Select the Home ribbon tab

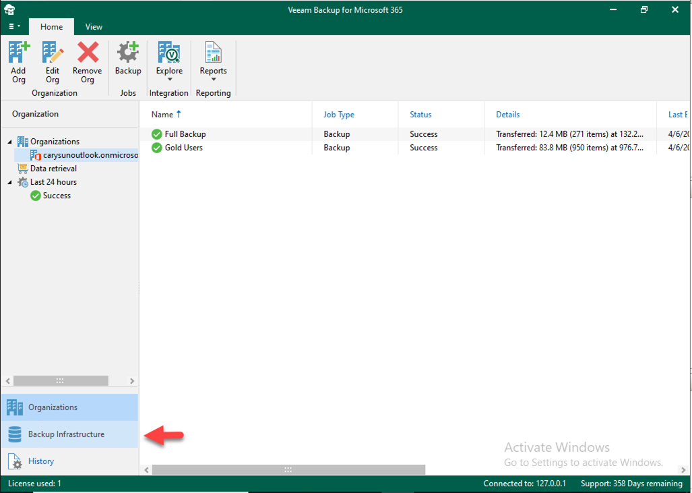pos(51,27)
